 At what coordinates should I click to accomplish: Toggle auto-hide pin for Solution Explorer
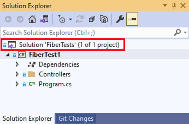(174, 5)
